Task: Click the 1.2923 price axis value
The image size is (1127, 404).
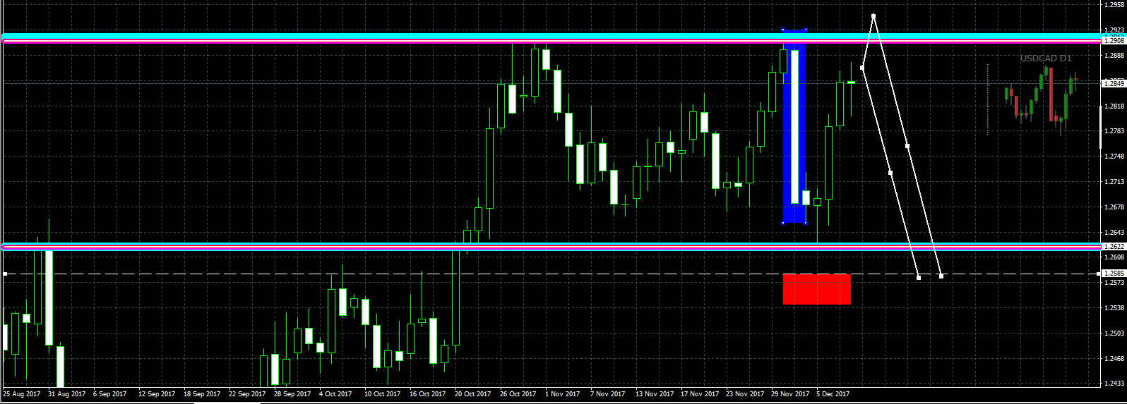Action: 1114,30
